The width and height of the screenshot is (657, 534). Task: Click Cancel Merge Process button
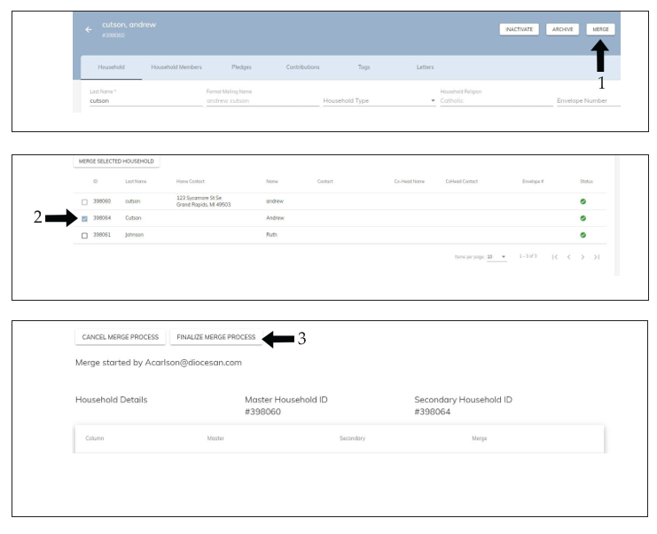(x=120, y=337)
